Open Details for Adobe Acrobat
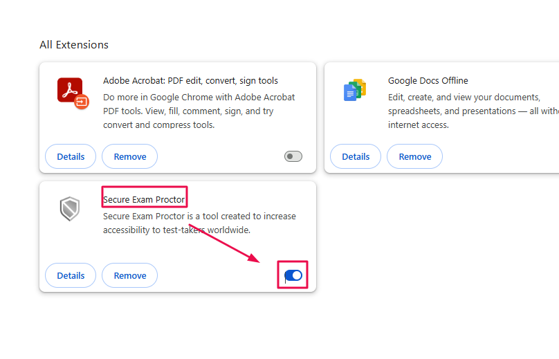The width and height of the screenshot is (559, 359). click(x=71, y=157)
